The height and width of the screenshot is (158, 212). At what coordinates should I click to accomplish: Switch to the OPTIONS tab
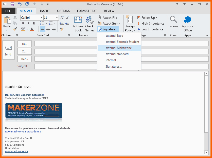(63, 11)
